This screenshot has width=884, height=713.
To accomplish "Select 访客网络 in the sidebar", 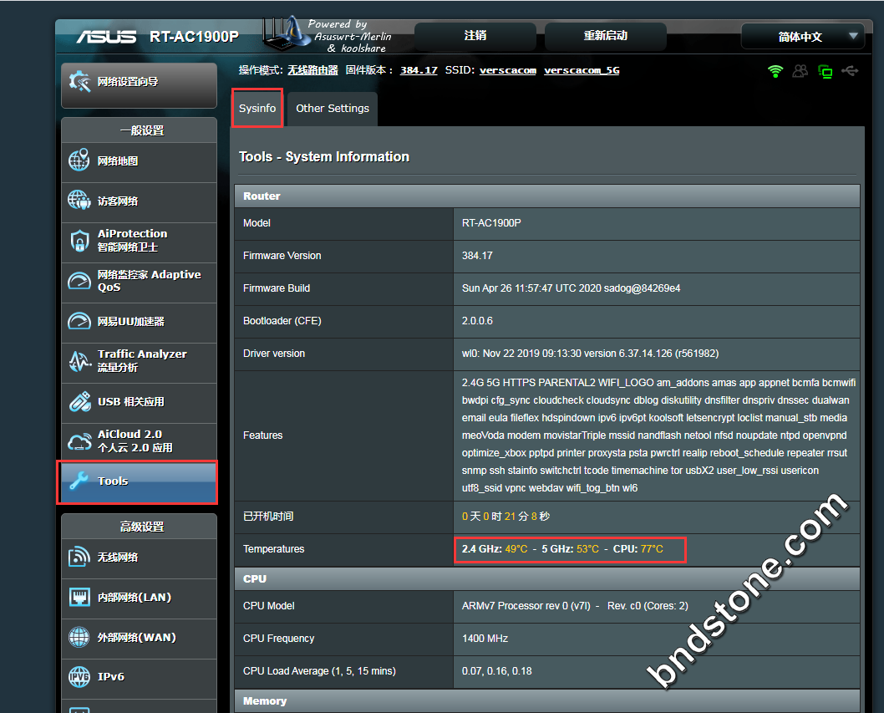I will (139, 201).
